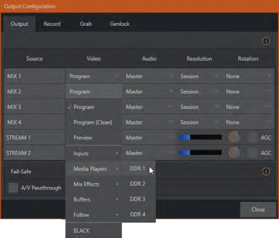Open the MIX 3 rotation None dropdown

249,107
